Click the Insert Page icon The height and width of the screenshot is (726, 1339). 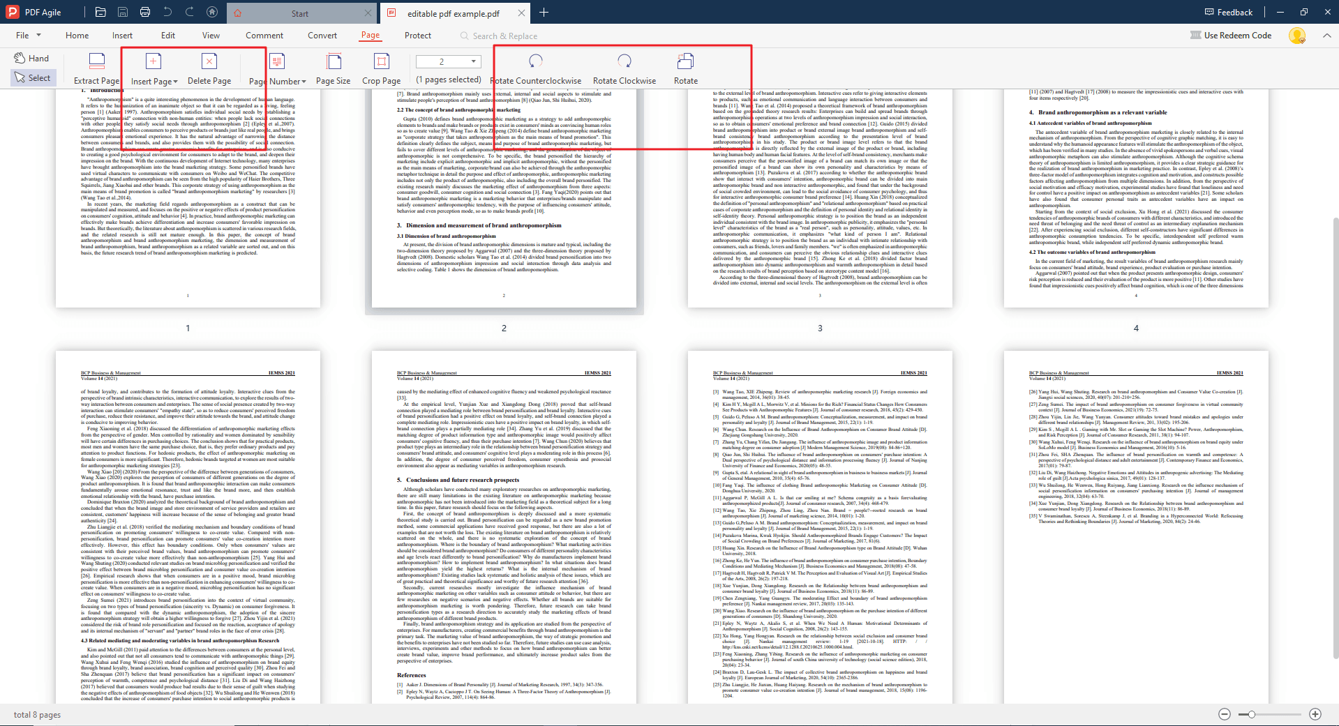pos(154,61)
